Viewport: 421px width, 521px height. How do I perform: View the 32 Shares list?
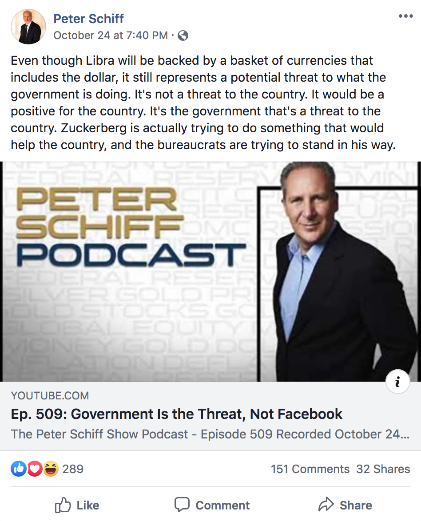pos(383,469)
